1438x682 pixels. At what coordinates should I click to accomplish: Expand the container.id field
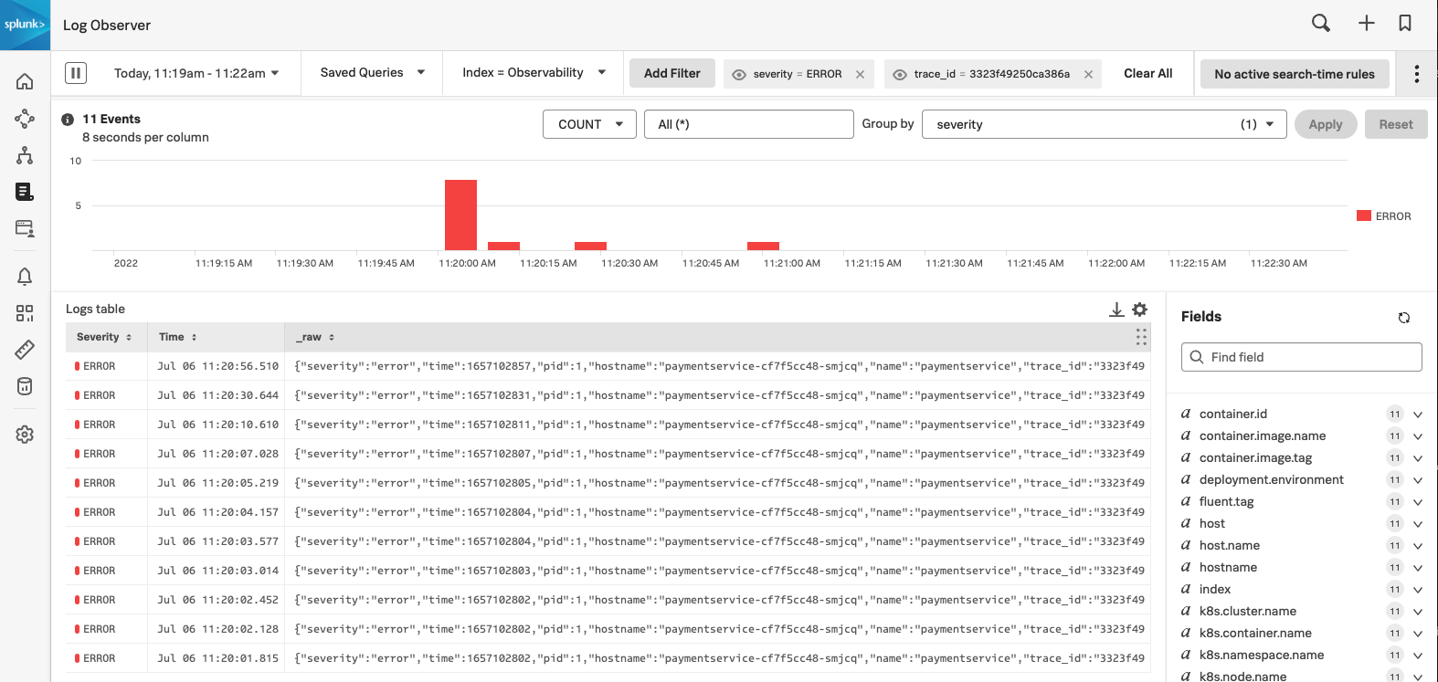pos(1418,414)
